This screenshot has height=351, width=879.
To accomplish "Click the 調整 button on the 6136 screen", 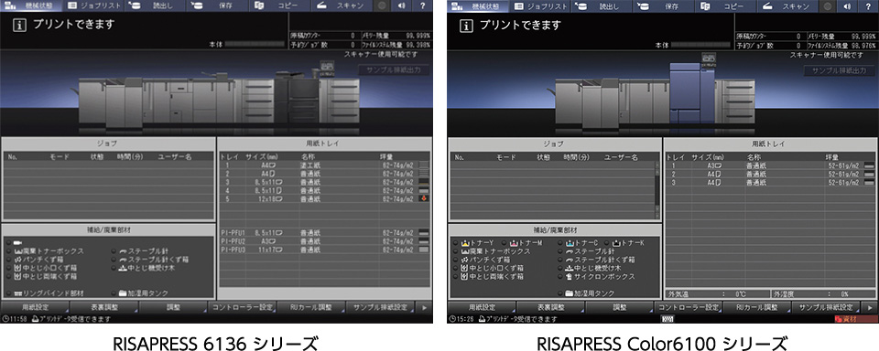I will pyautogui.click(x=173, y=307).
